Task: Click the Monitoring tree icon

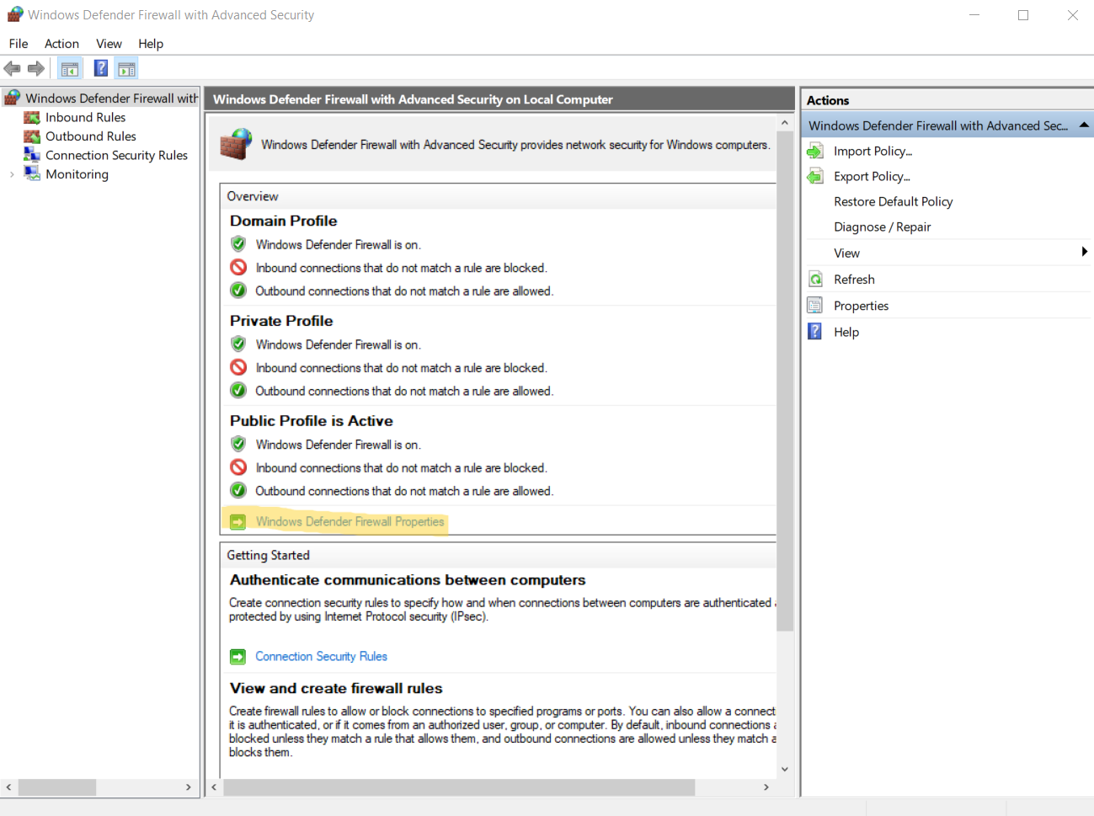Action: pyautogui.click(x=32, y=173)
